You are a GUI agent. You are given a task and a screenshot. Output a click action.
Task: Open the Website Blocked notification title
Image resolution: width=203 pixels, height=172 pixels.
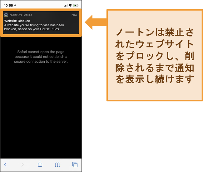(17, 21)
